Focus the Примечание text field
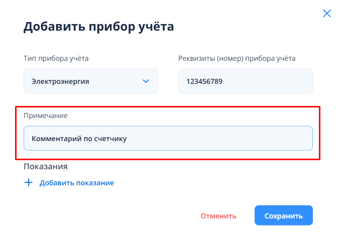 pyautogui.click(x=168, y=138)
